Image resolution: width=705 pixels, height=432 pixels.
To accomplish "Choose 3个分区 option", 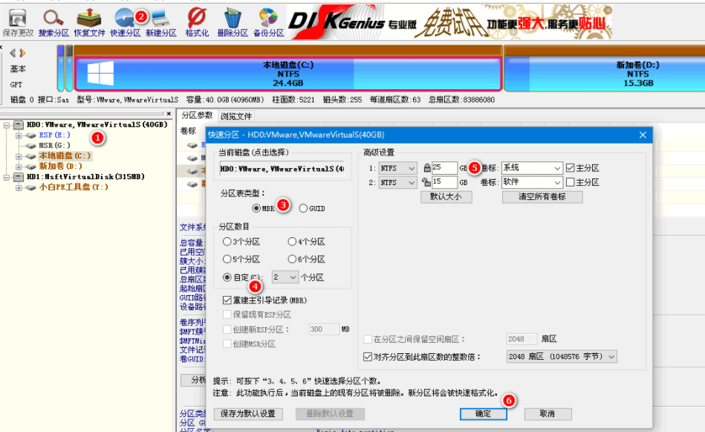I will coord(227,242).
